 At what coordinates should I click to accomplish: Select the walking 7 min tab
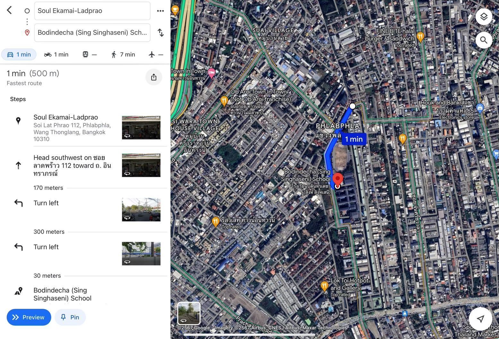[123, 54]
